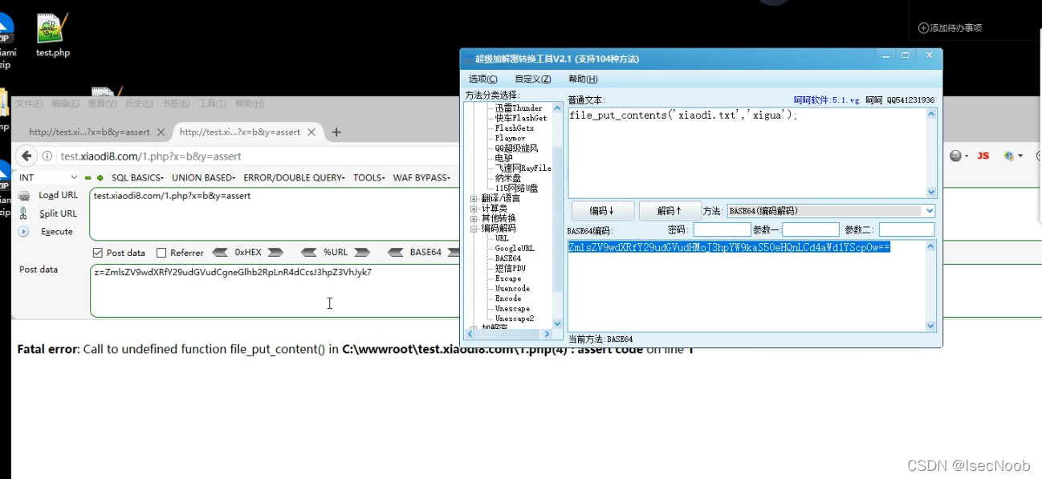The image size is (1042, 479).
Task: Click the Execute play icon
Action: (23, 231)
